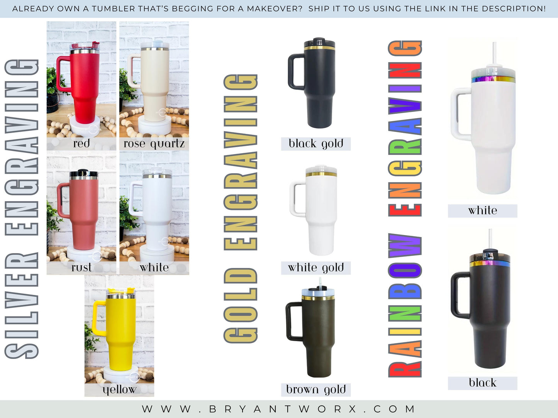The height and width of the screenshot is (418, 558).
Task: Click the tumbler makeover banner text at top
Action: [x=279, y=8]
